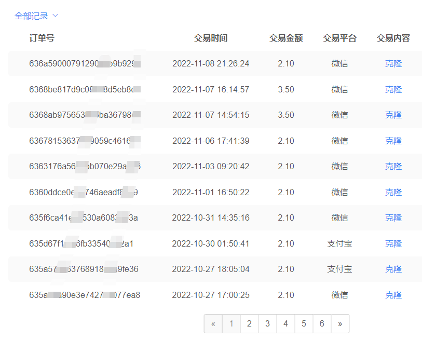Viewport: 422px width, 340px height.
Task: Click the next page » control
Action: pos(340,323)
